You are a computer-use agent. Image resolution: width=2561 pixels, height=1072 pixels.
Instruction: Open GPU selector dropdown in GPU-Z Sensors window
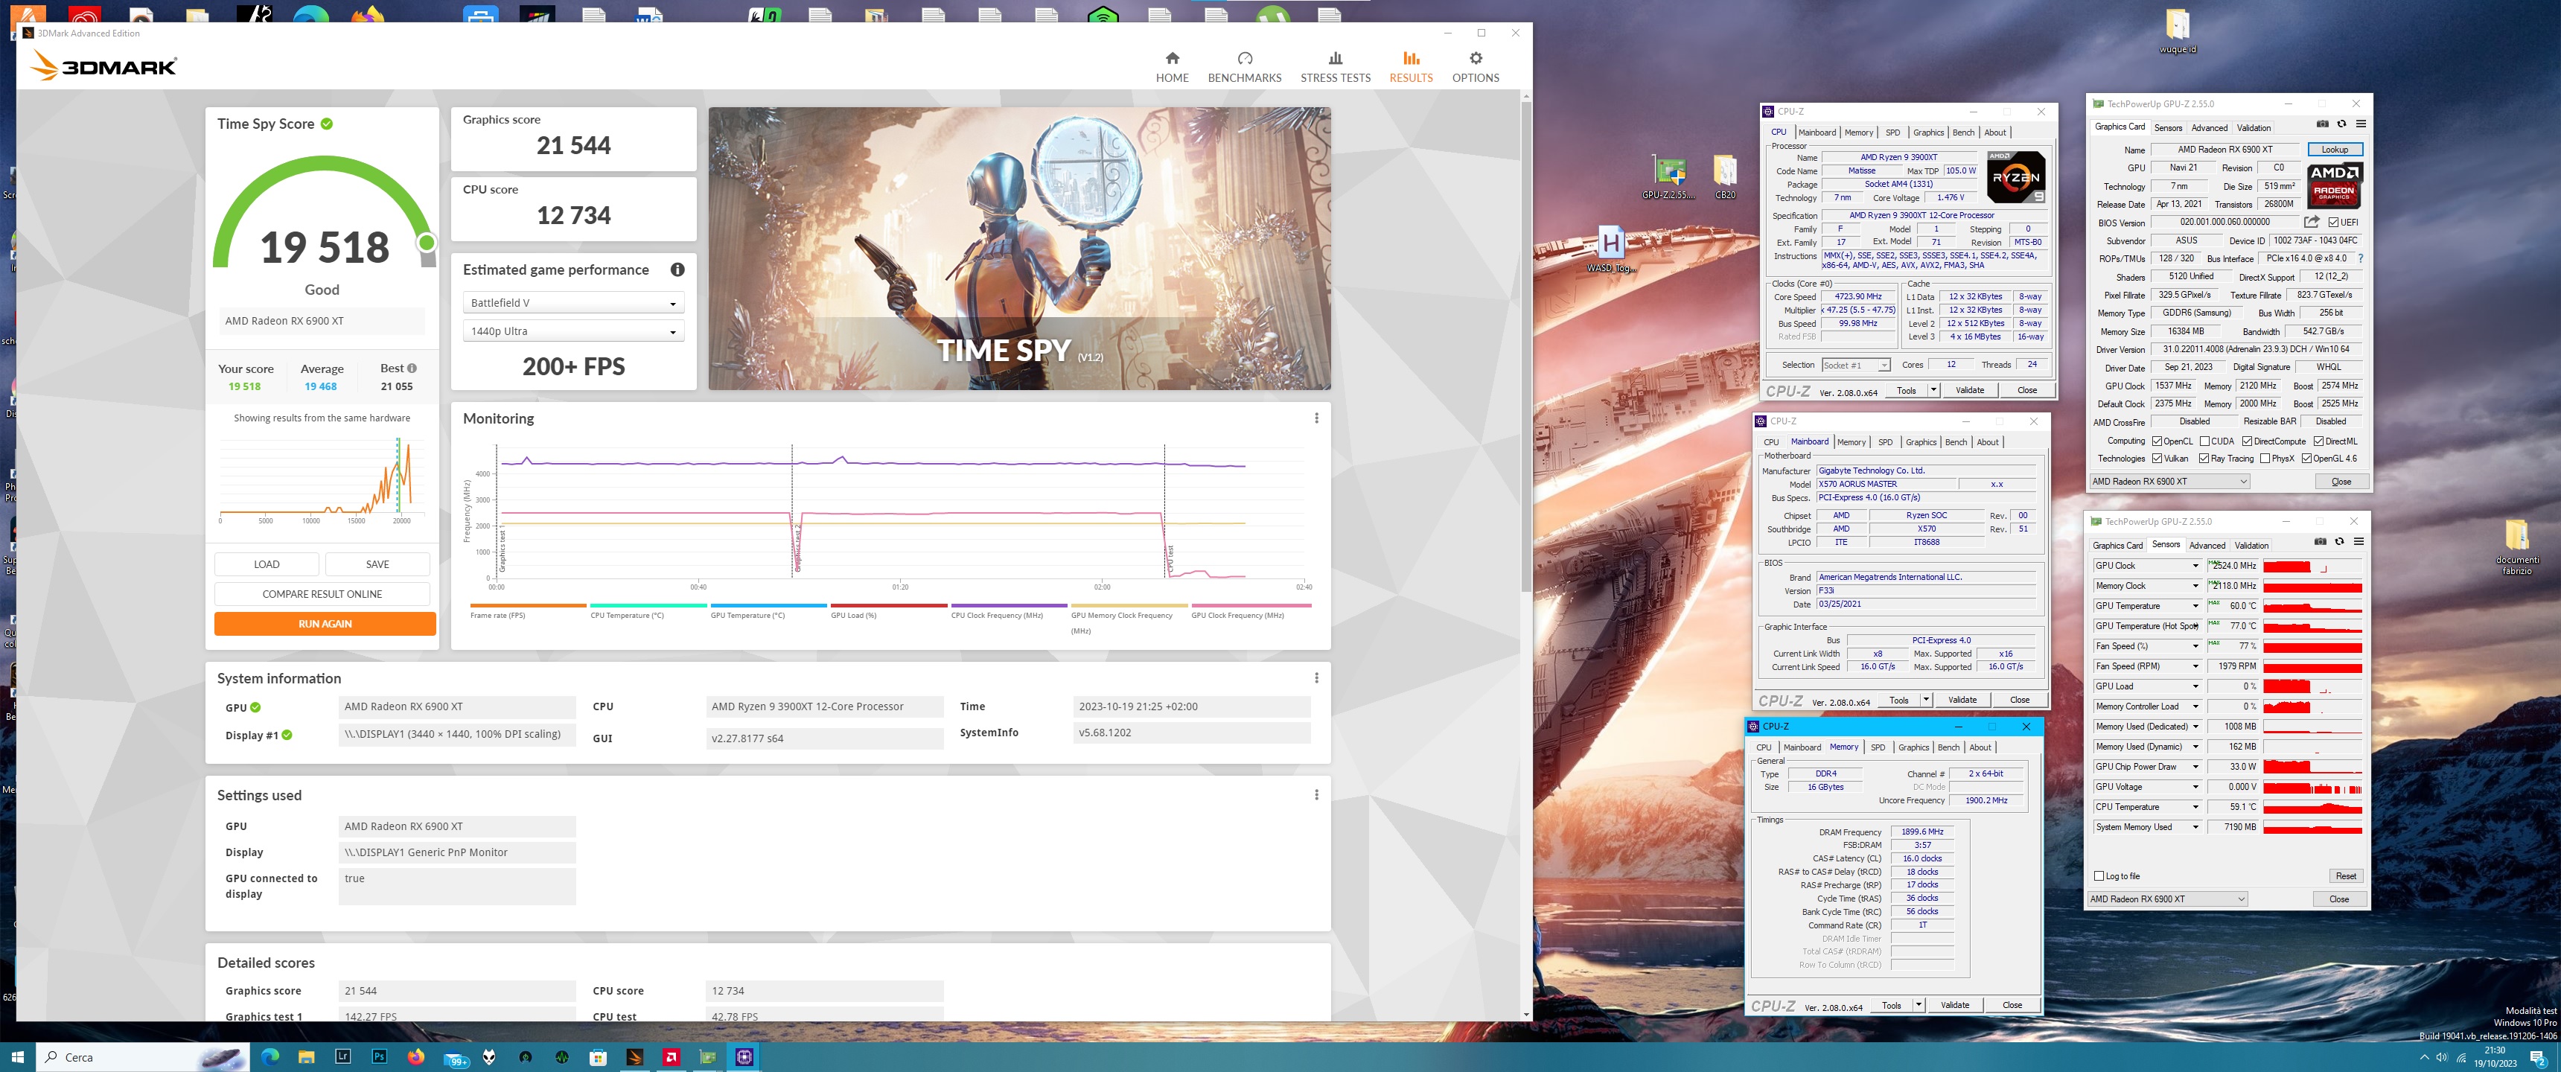(2166, 899)
